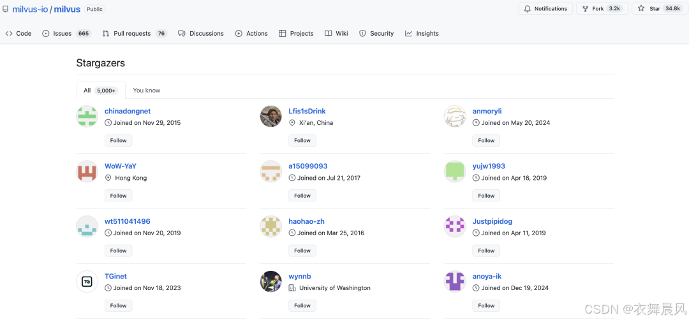Open a15099093's profile link

[x=308, y=166]
